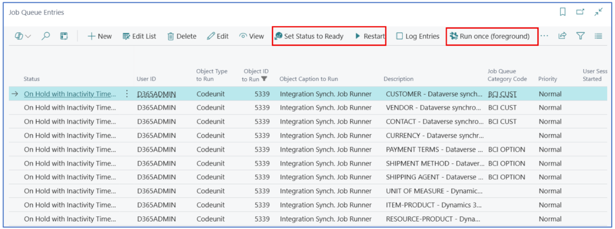Screen dimensions: 615x229
Task: Select the ITEM-PRODUCT description cell
Action: pyautogui.click(x=434, y=205)
